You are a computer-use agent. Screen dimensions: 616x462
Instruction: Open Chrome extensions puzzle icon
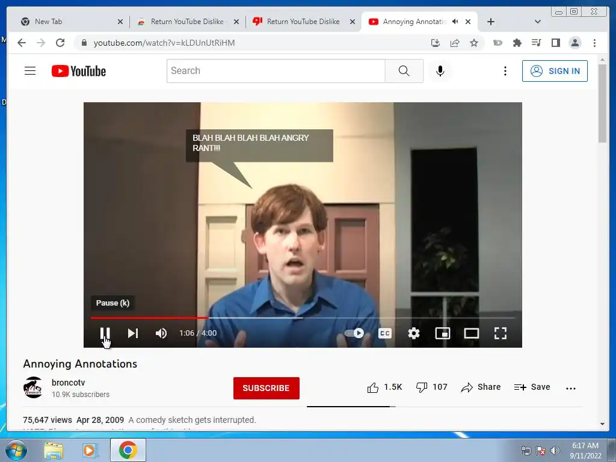[517, 43]
